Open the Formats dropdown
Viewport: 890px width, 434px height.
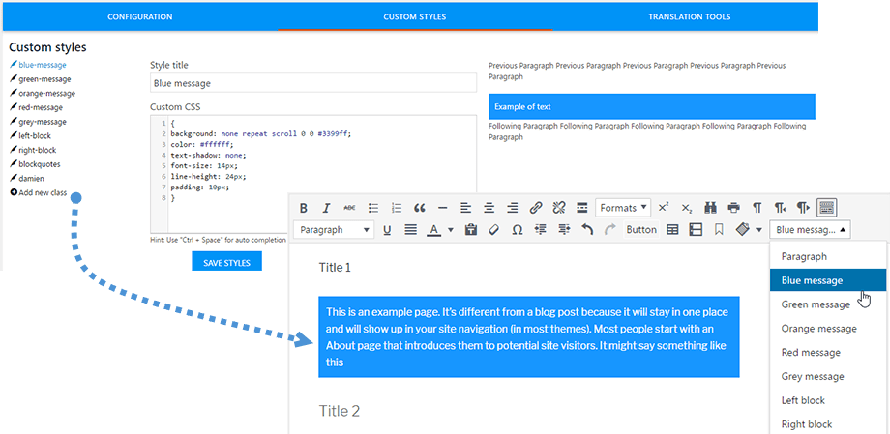point(622,208)
